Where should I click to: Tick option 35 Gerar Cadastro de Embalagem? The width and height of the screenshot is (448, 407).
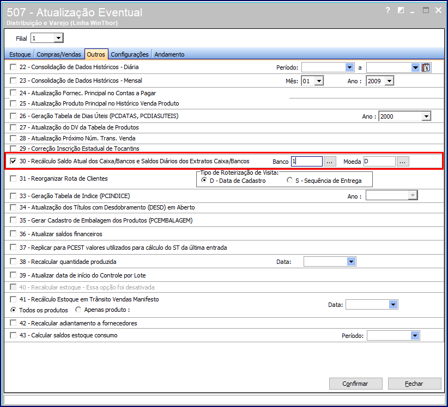(13, 220)
